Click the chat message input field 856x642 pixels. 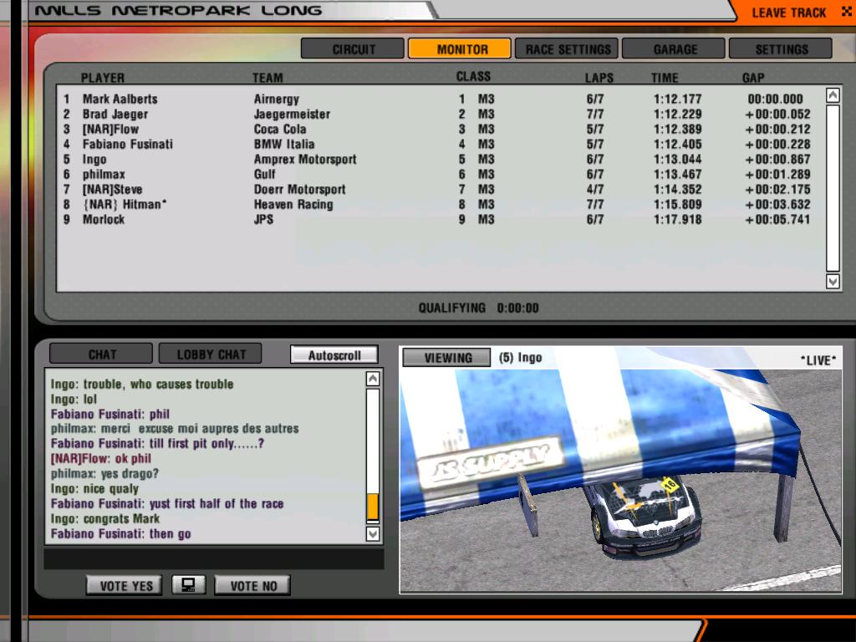[x=213, y=559]
